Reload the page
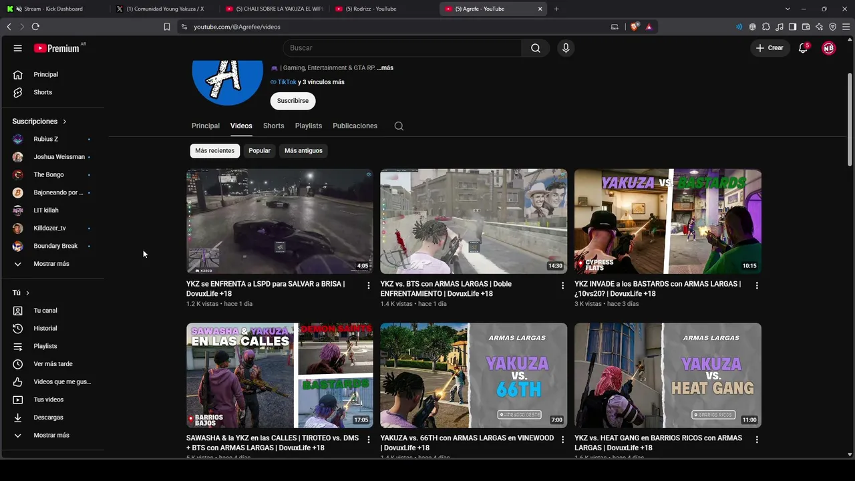This screenshot has height=481, width=855. tap(35, 27)
